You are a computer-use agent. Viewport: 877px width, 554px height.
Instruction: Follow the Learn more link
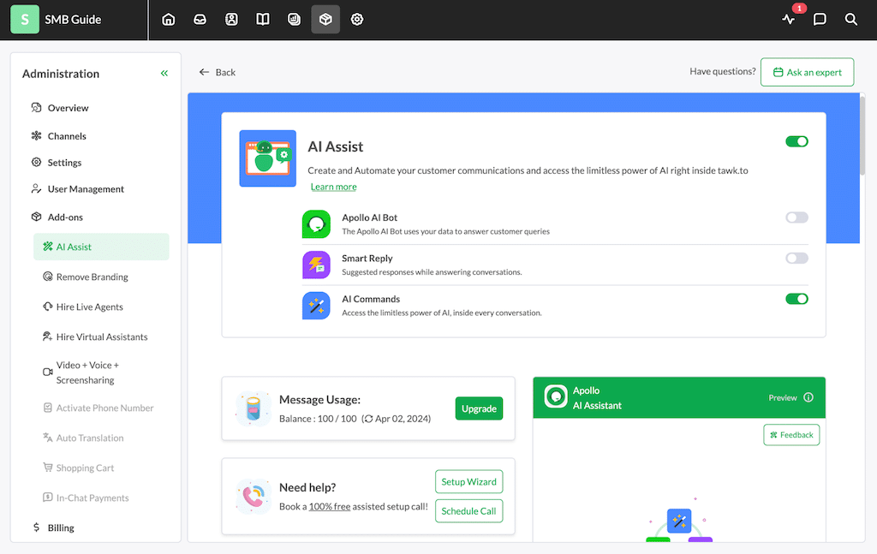pyautogui.click(x=333, y=187)
